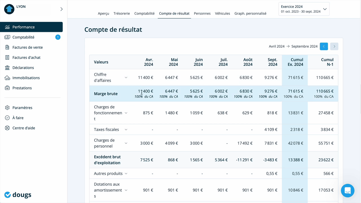The image size is (361, 203).
Task: Switch to the Aperçu tab
Action: pyautogui.click(x=104, y=14)
